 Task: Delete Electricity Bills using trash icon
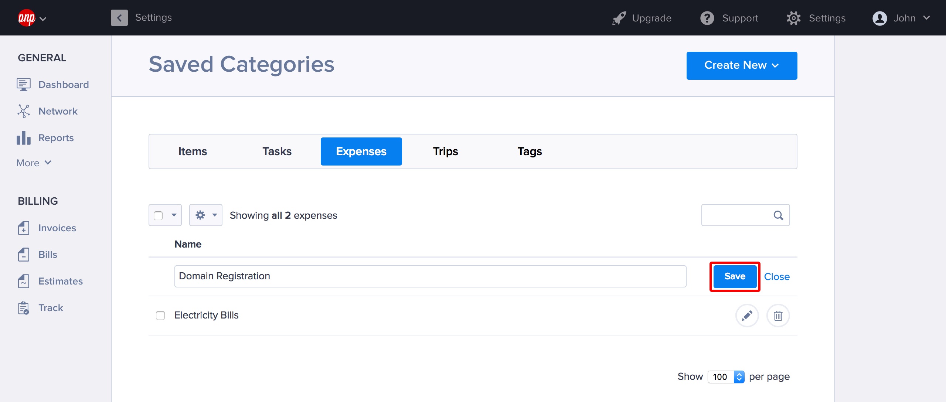pos(778,316)
